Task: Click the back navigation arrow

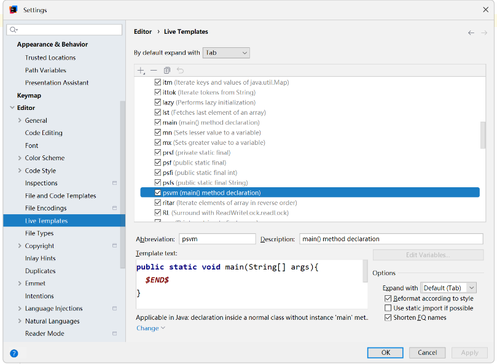Action: click(x=471, y=33)
